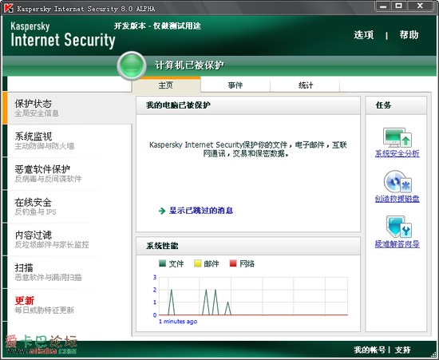The width and height of the screenshot is (439, 360).
Task: Click 显示已跳过的消息 link
Action: pyautogui.click(x=201, y=211)
